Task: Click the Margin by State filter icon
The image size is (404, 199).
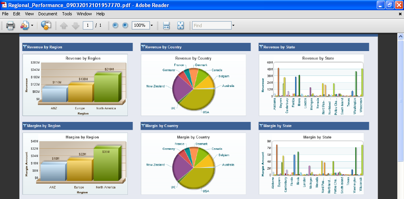Action: pyautogui.click(x=261, y=125)
